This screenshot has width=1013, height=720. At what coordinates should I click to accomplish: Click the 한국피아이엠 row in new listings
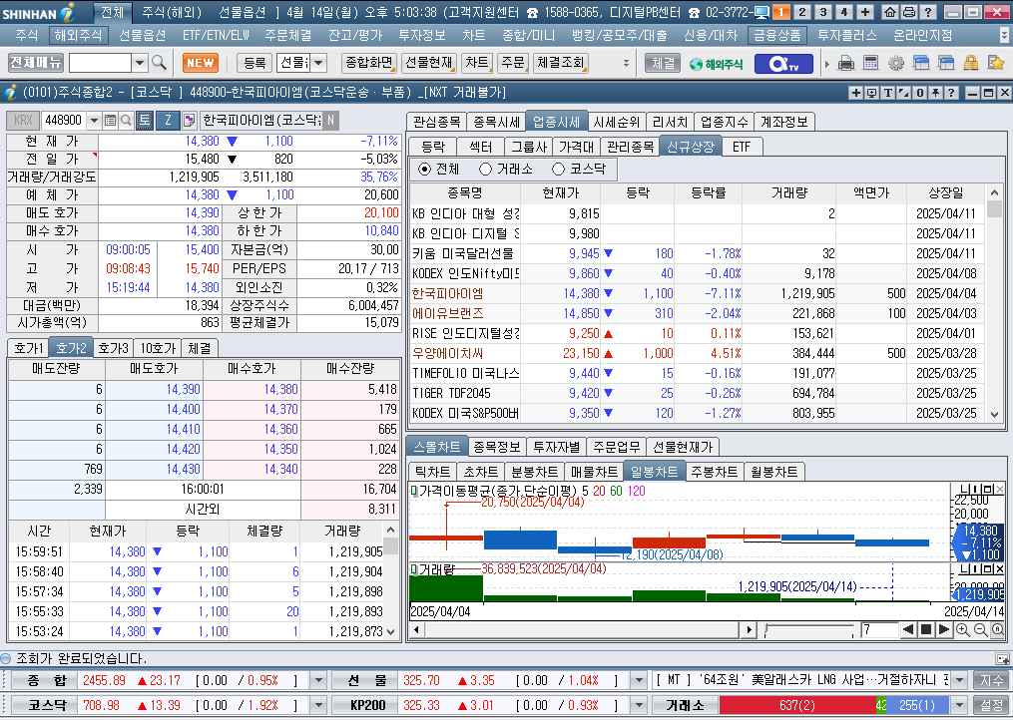697,293
